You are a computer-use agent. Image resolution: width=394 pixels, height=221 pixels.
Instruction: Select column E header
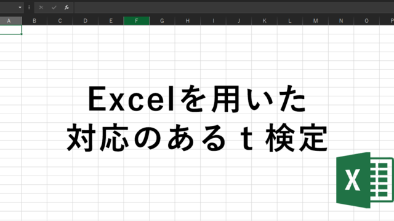(111, 21)
